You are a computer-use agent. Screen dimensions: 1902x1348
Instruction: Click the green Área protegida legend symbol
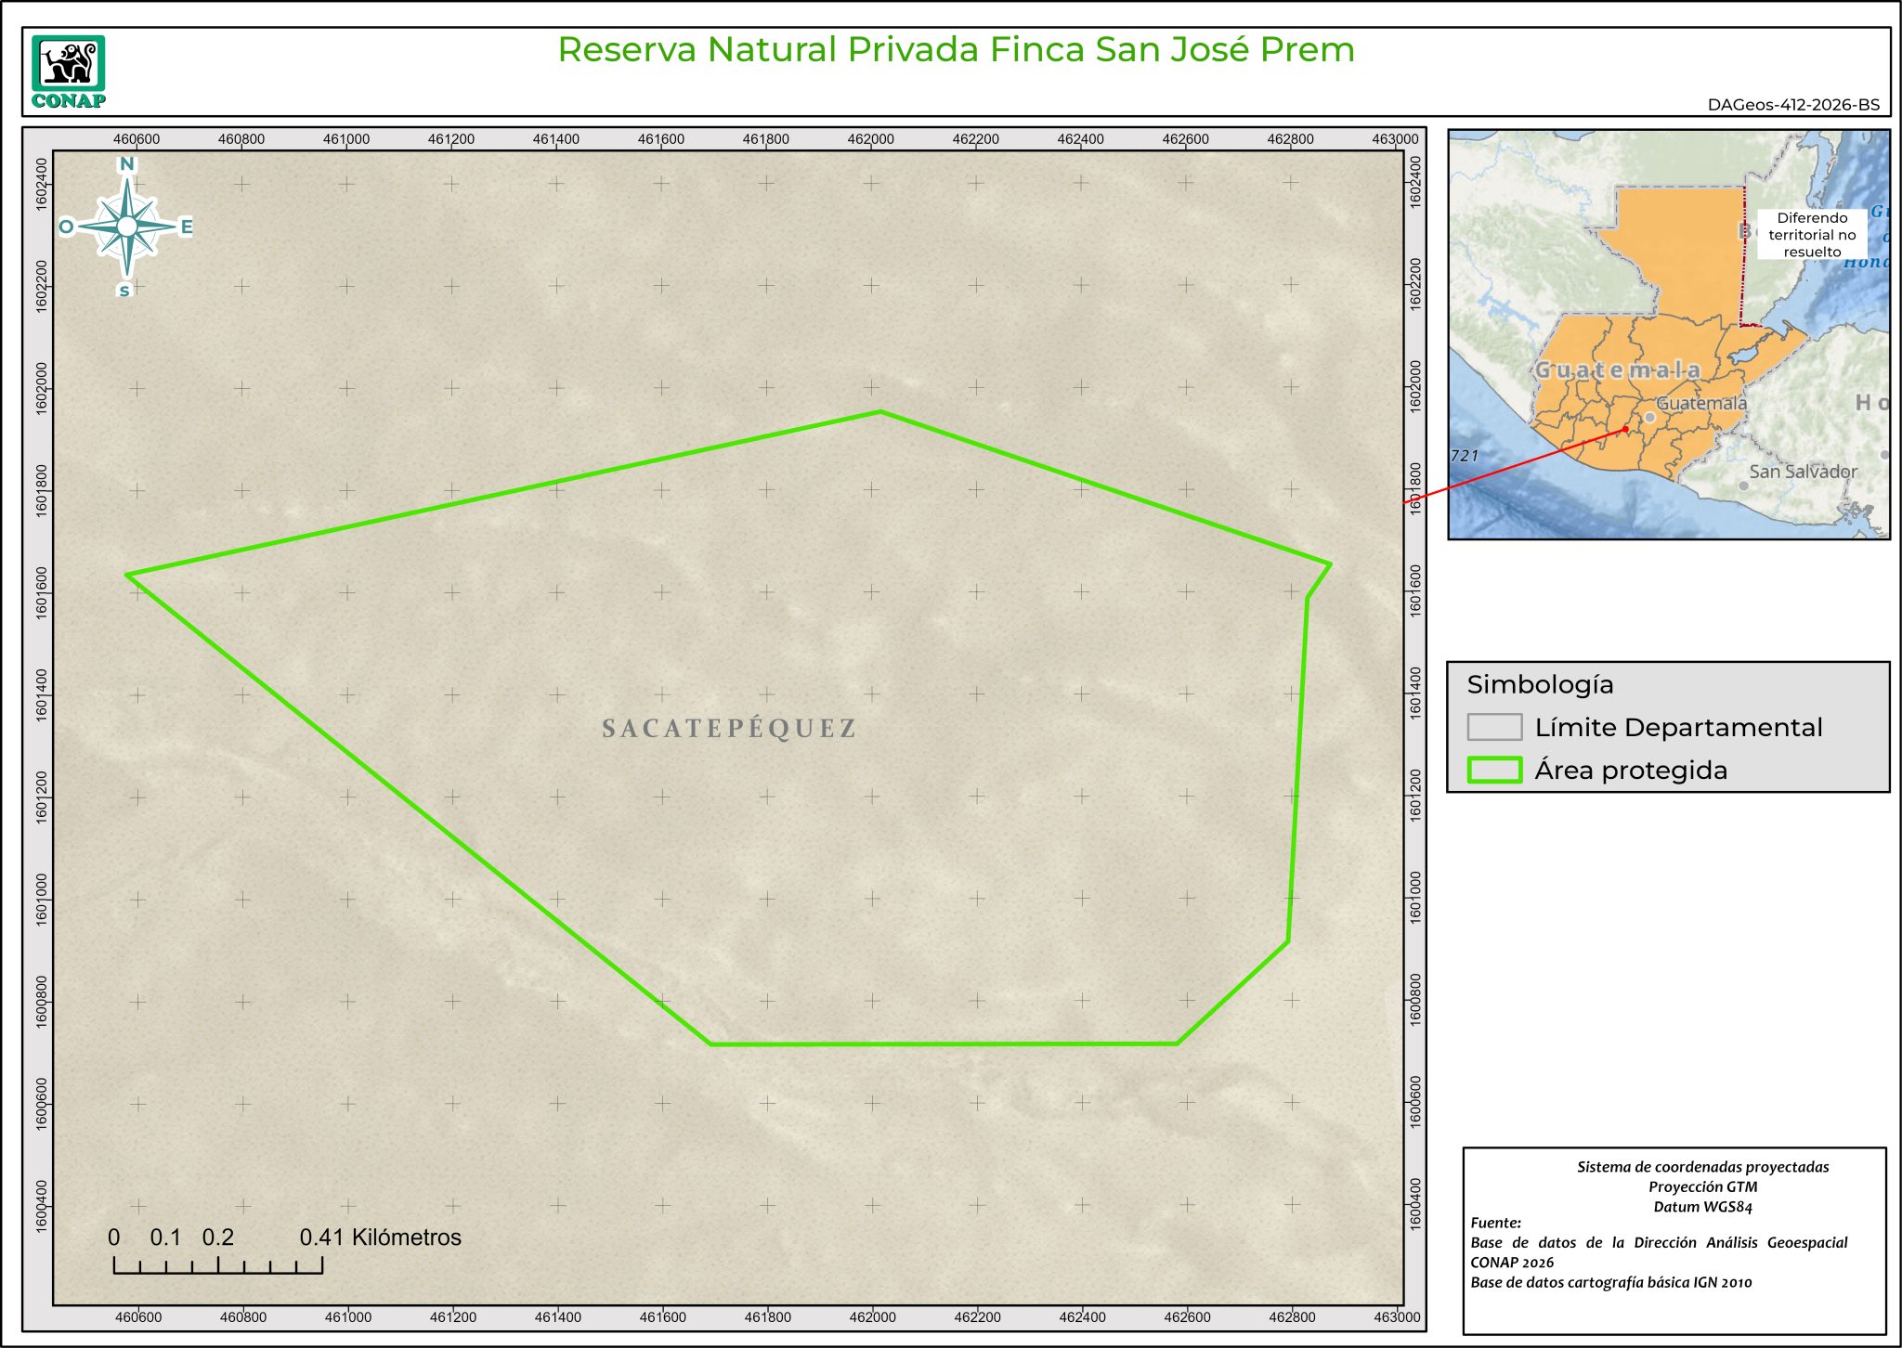point(1494,770)
